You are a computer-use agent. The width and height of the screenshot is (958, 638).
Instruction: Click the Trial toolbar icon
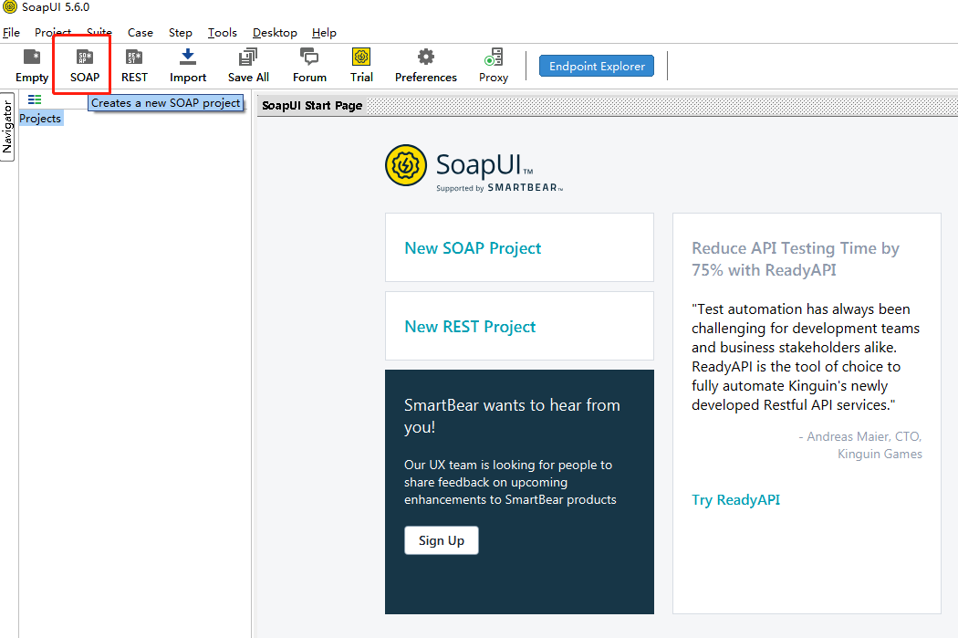point(361,64)
